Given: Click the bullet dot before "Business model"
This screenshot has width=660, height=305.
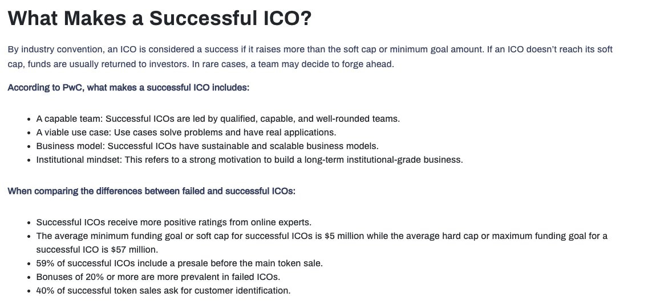Looking at the screenshot, I should (x=29, y=147).
